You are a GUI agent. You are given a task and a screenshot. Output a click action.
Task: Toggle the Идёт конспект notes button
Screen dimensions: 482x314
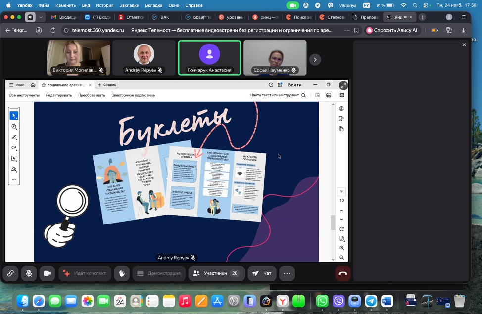click(x=84, y=273)
